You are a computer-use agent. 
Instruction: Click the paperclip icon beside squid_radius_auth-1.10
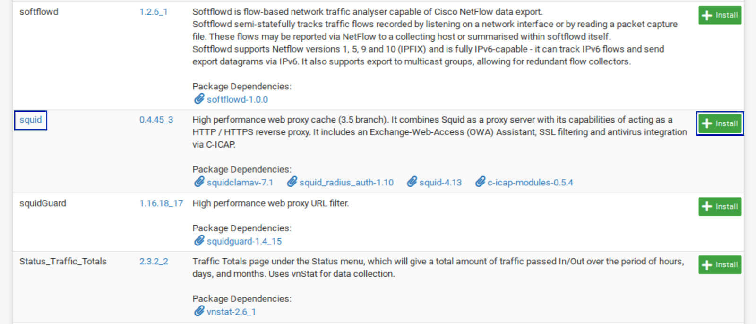292,182
